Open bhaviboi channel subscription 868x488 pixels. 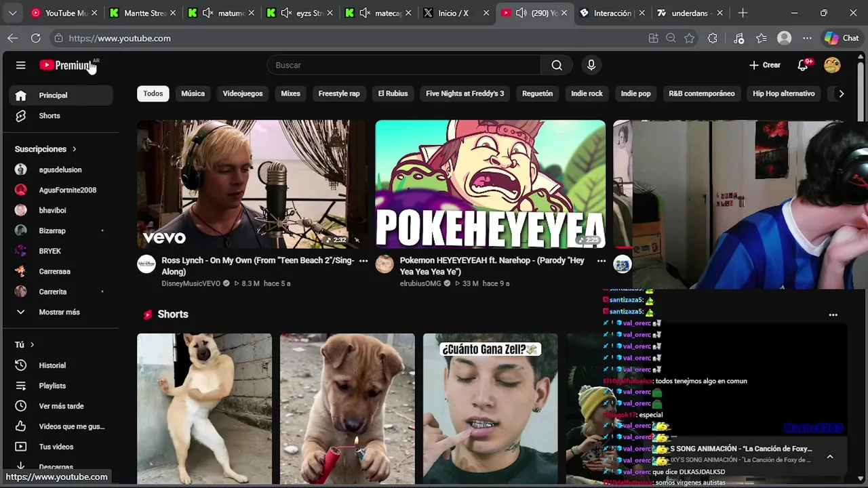click(61, 211)
